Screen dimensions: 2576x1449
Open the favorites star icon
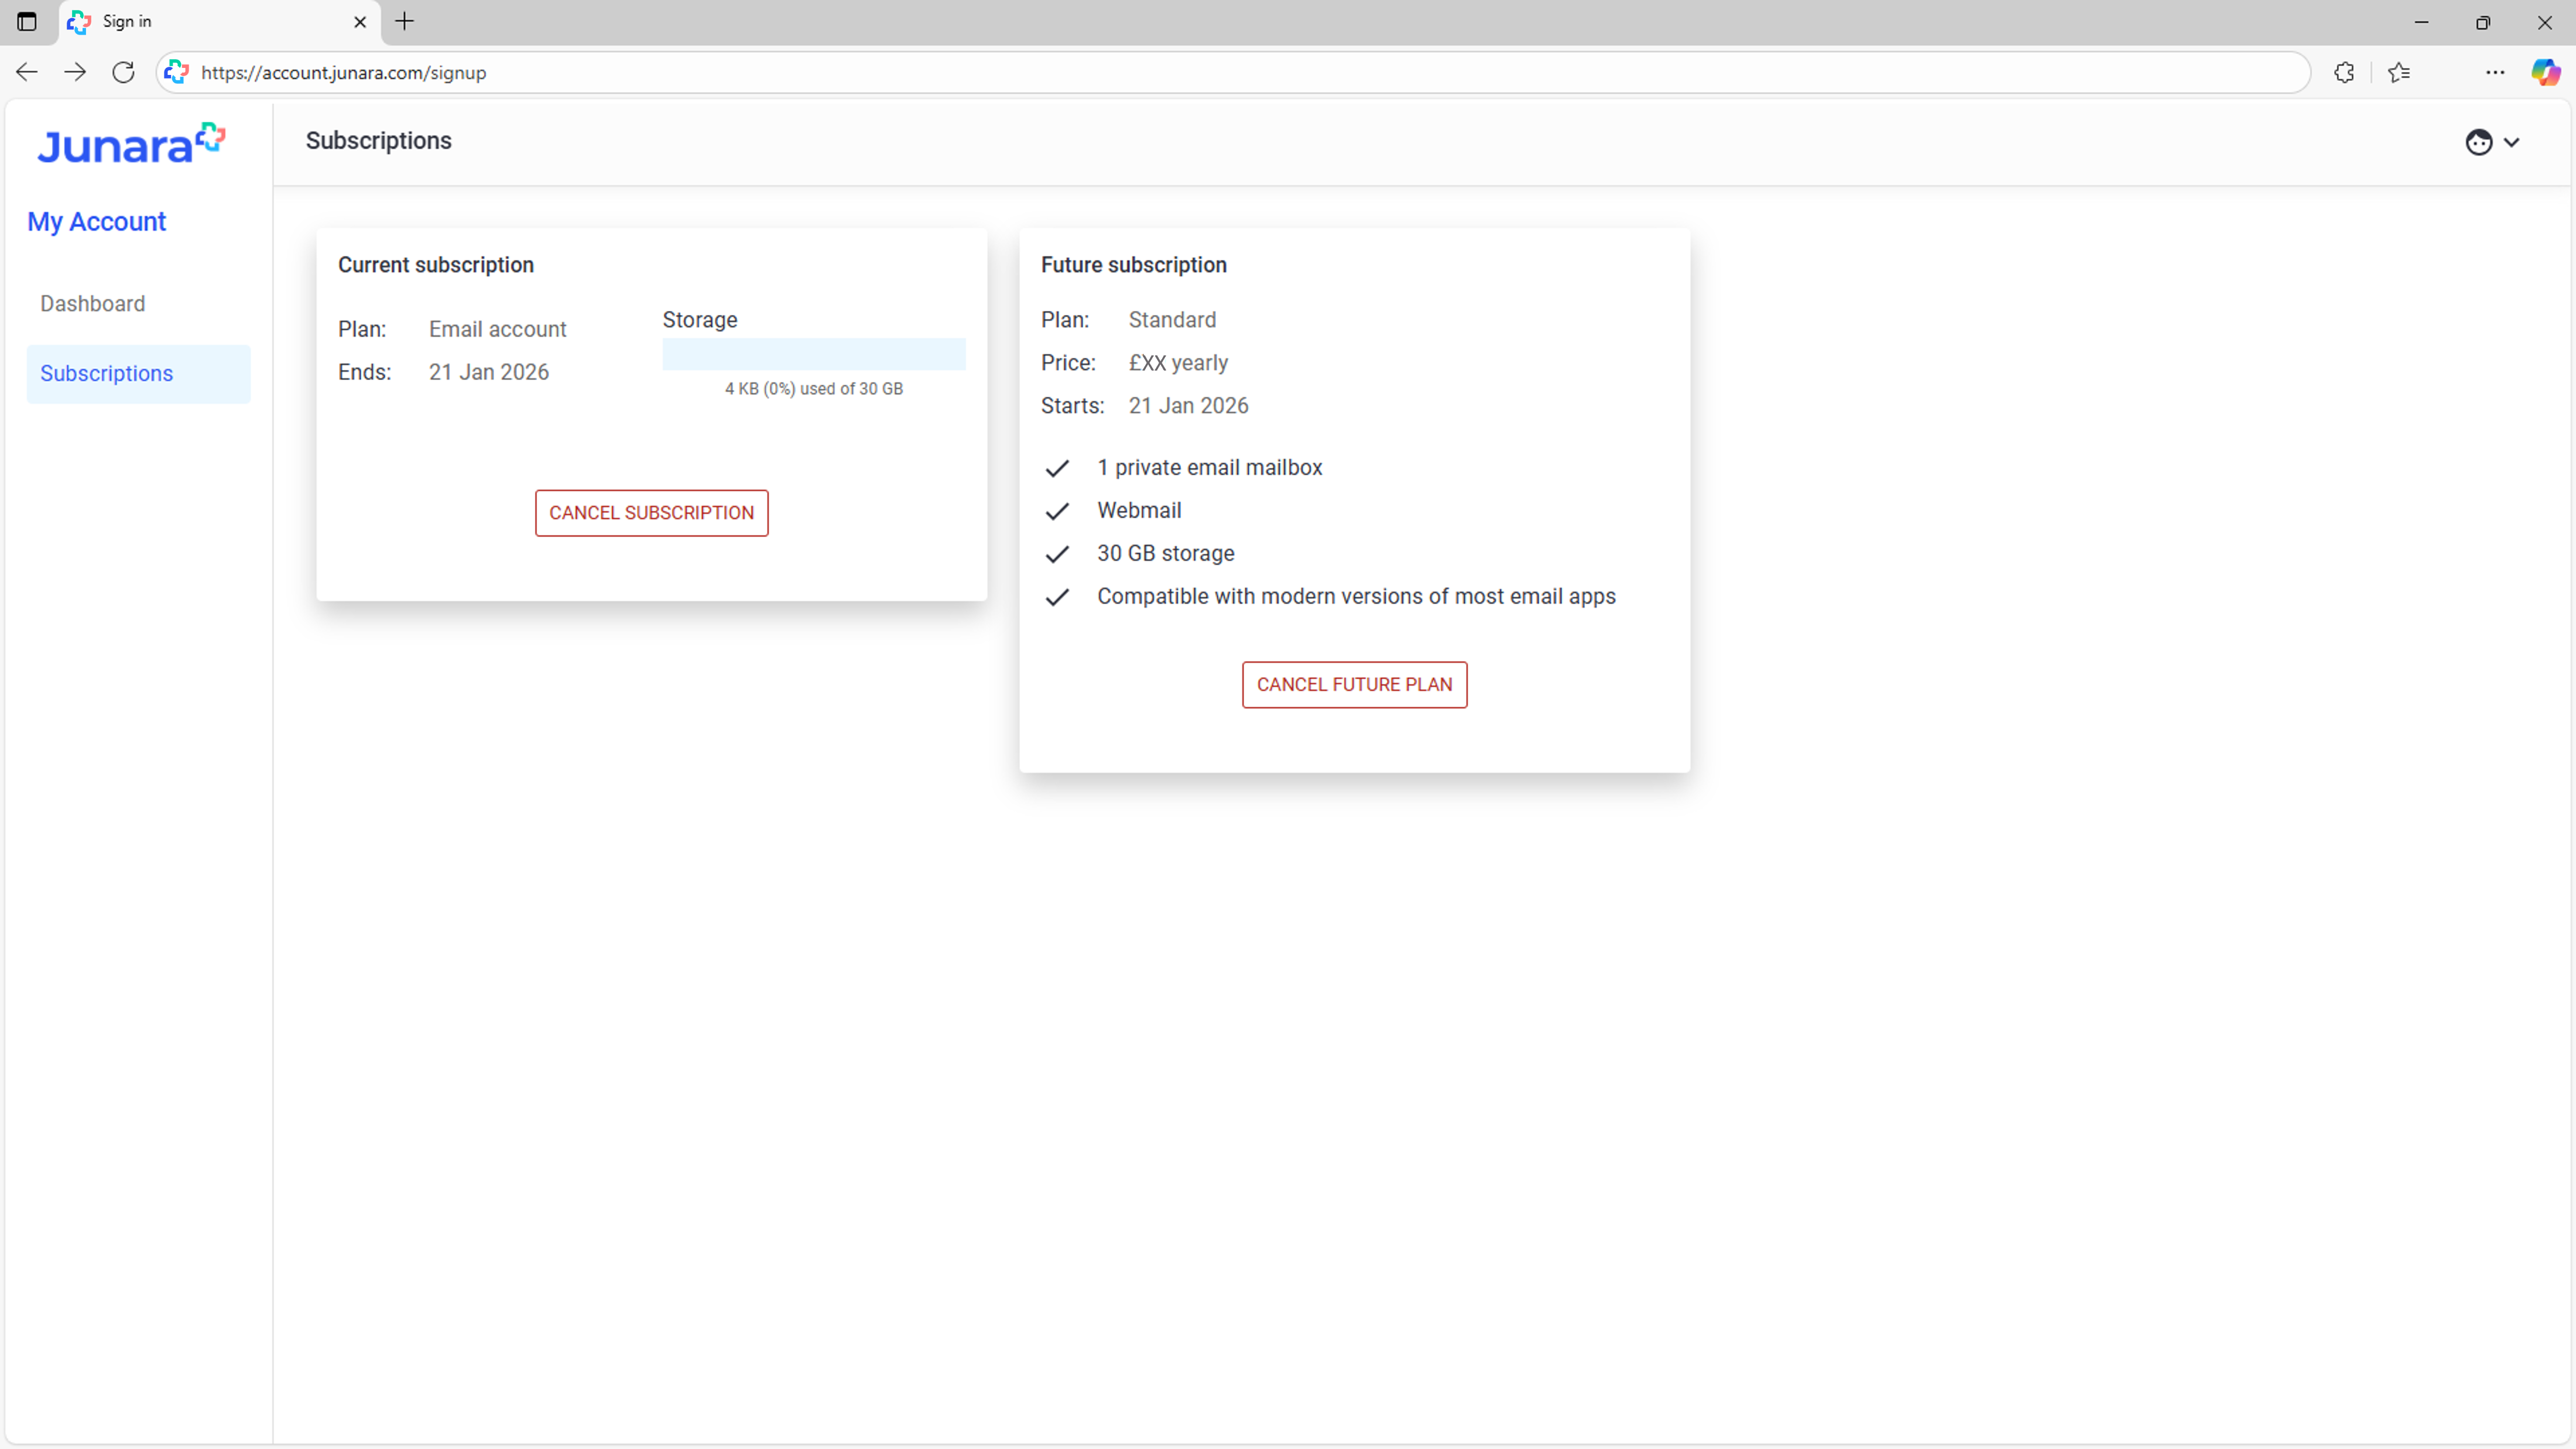2399,72
